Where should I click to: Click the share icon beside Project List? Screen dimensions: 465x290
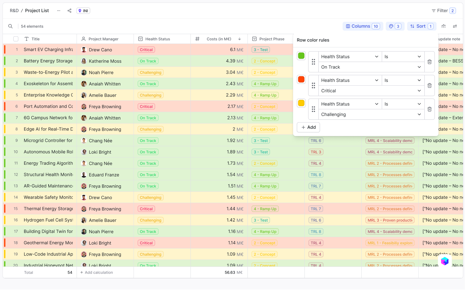pos(69,11)
